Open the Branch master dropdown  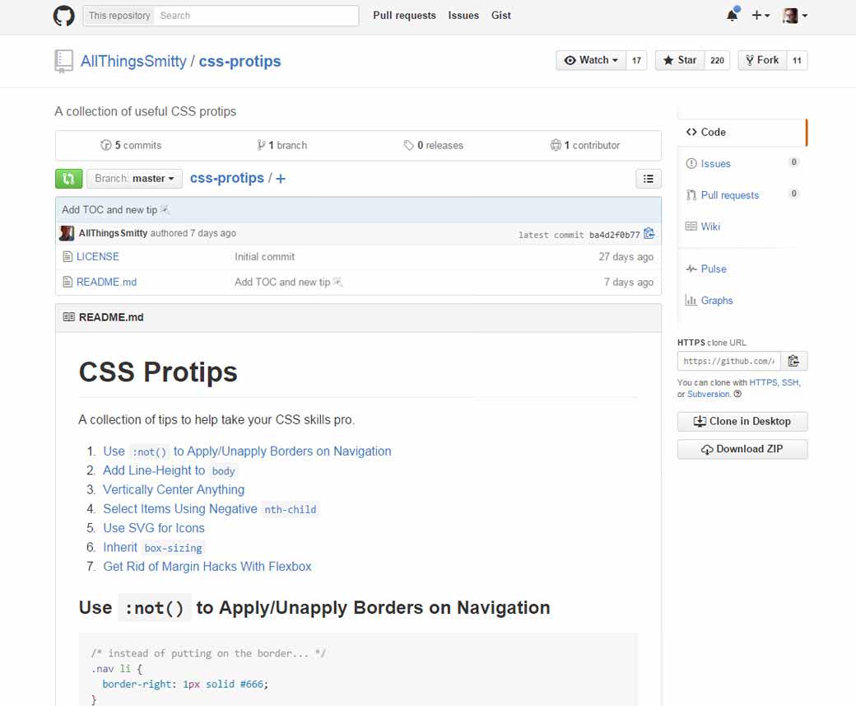click(134, 178)
